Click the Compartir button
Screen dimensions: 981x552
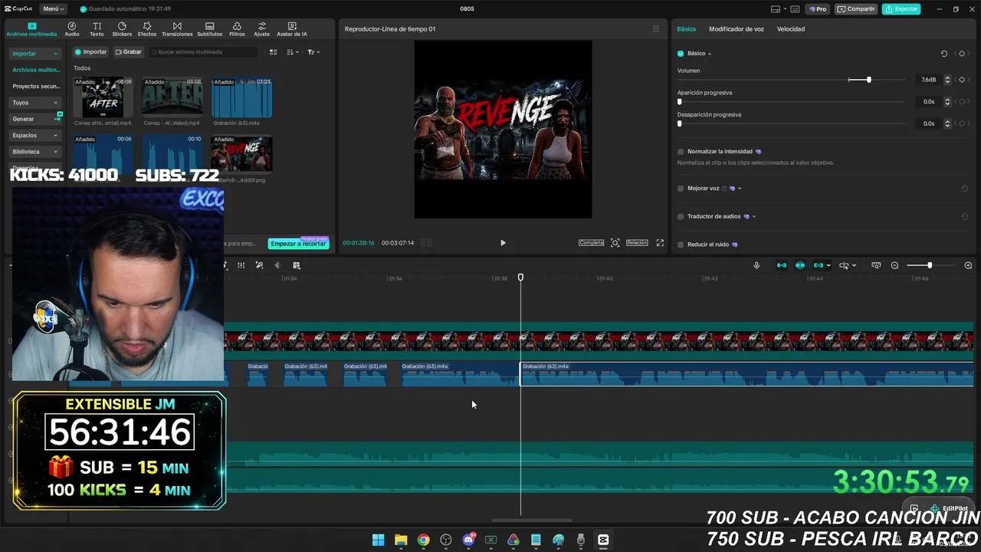856,9
